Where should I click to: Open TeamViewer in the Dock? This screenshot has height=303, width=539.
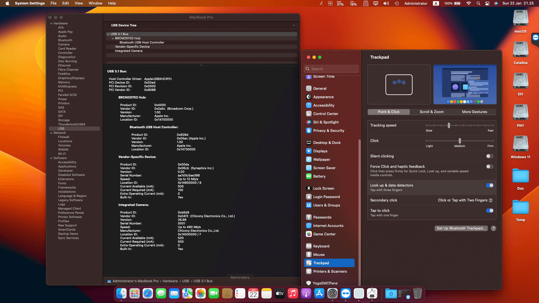pos(346,294)
